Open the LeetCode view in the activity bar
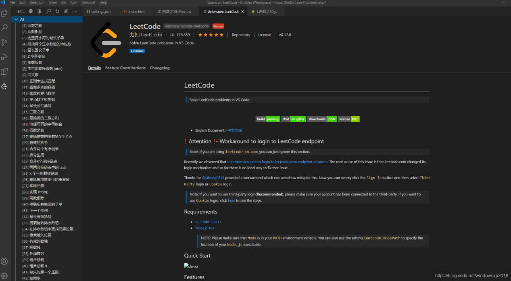511x281 pixels. click(x=4, y=86)
